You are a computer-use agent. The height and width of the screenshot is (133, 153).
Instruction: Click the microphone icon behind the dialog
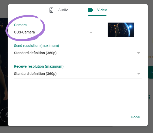pyautogui.click(x=6, y=115)
